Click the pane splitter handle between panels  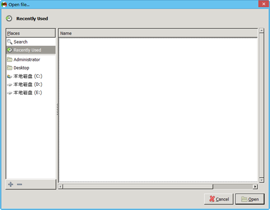[57, 109]
